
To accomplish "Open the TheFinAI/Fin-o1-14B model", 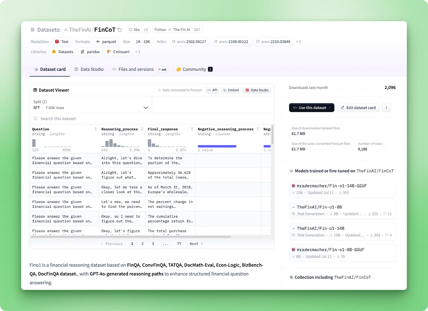I will tap(342, 231).
